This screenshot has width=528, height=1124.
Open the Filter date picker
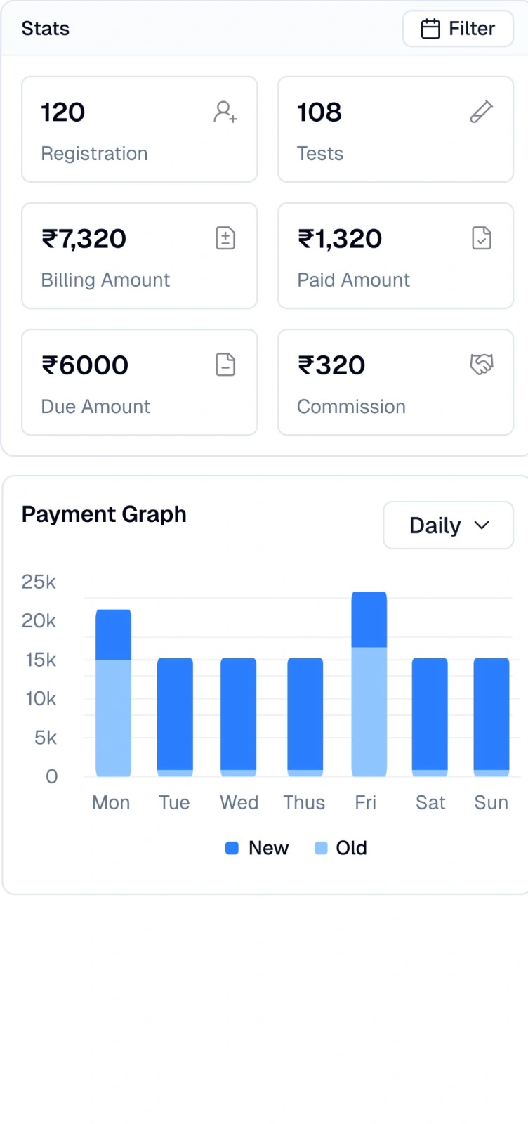coord(457,28)
